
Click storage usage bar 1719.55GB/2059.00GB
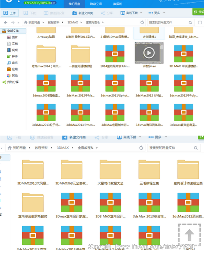(x=40, y=3)
